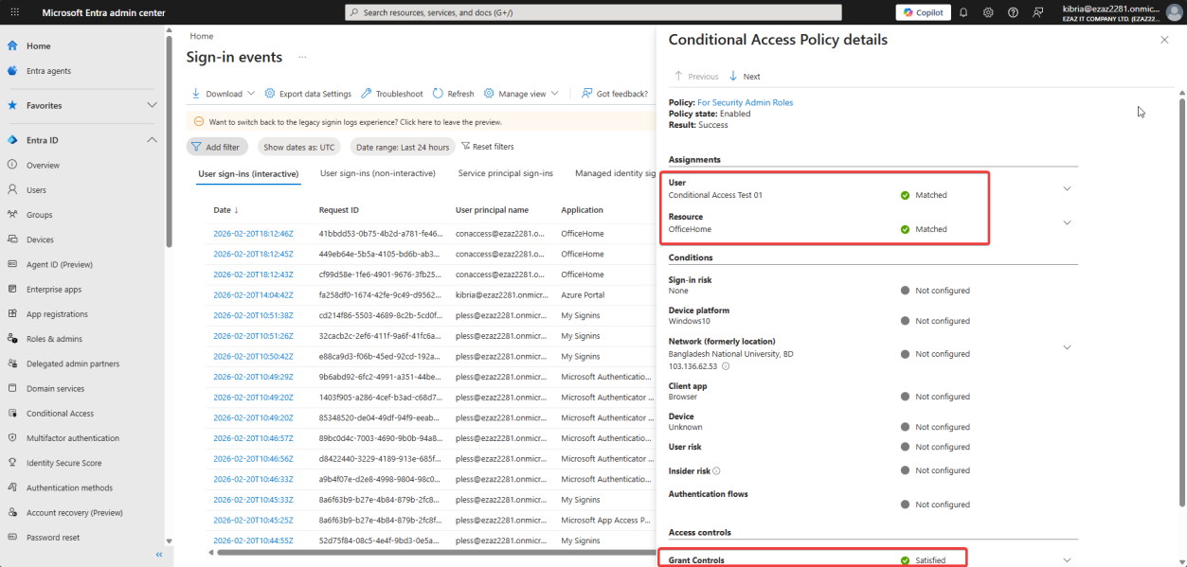Click the info icon beside 103.136.62.53
This screenshot has width=1187, height=567.
[x=726, y=365]
